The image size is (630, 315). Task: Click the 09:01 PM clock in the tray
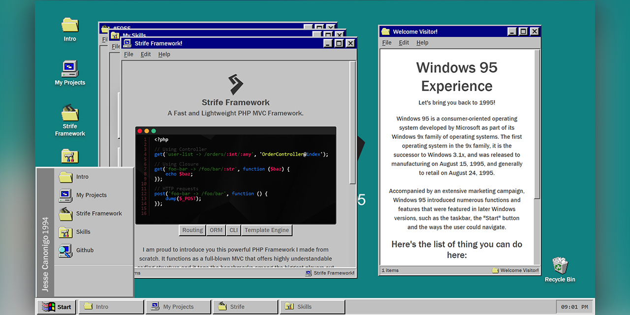pos(574,306)
